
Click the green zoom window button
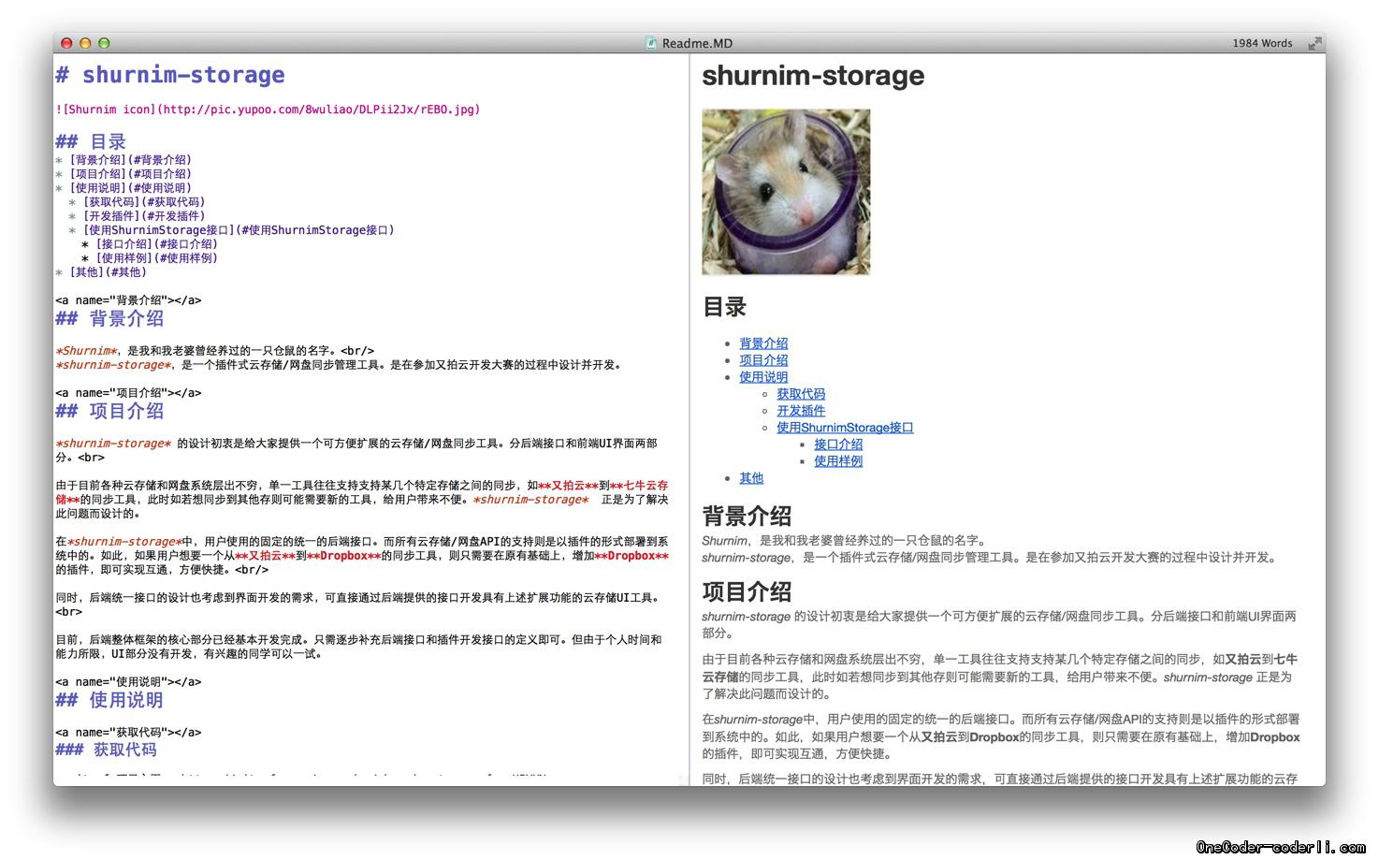tap(104, 43)
